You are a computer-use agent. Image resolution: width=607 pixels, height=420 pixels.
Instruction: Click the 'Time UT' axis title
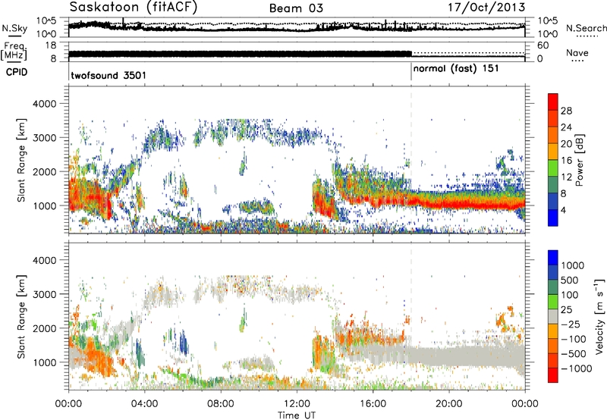pyautogui.click(x=297, y=415)
